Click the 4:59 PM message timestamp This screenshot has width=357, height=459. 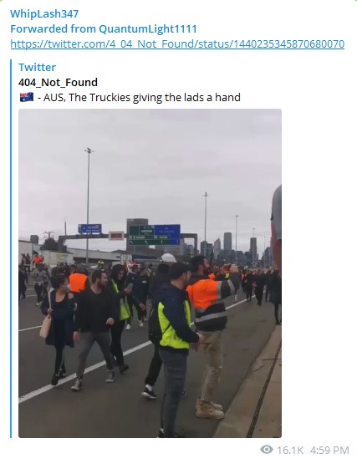[x=329, y=450]
